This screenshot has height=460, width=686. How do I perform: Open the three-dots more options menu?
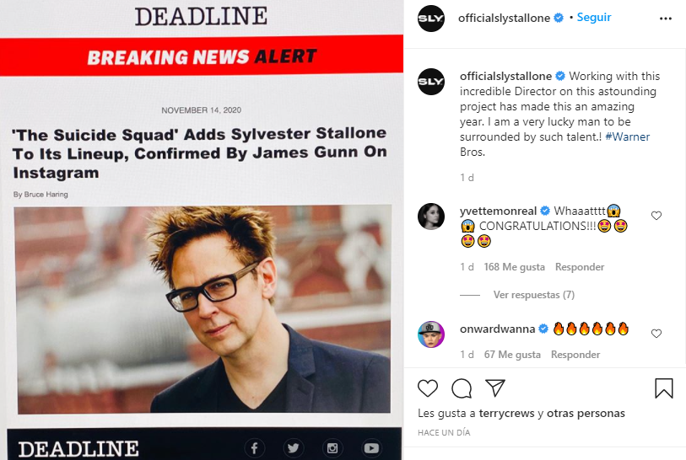click(666, 19)
